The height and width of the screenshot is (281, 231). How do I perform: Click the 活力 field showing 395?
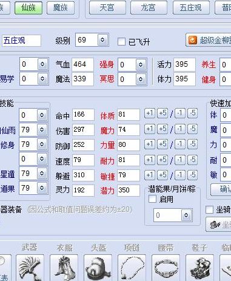coord(184,64)
